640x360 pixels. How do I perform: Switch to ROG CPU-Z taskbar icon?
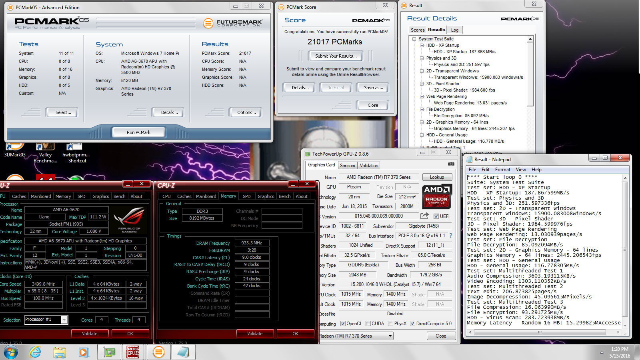pos(133,352)
